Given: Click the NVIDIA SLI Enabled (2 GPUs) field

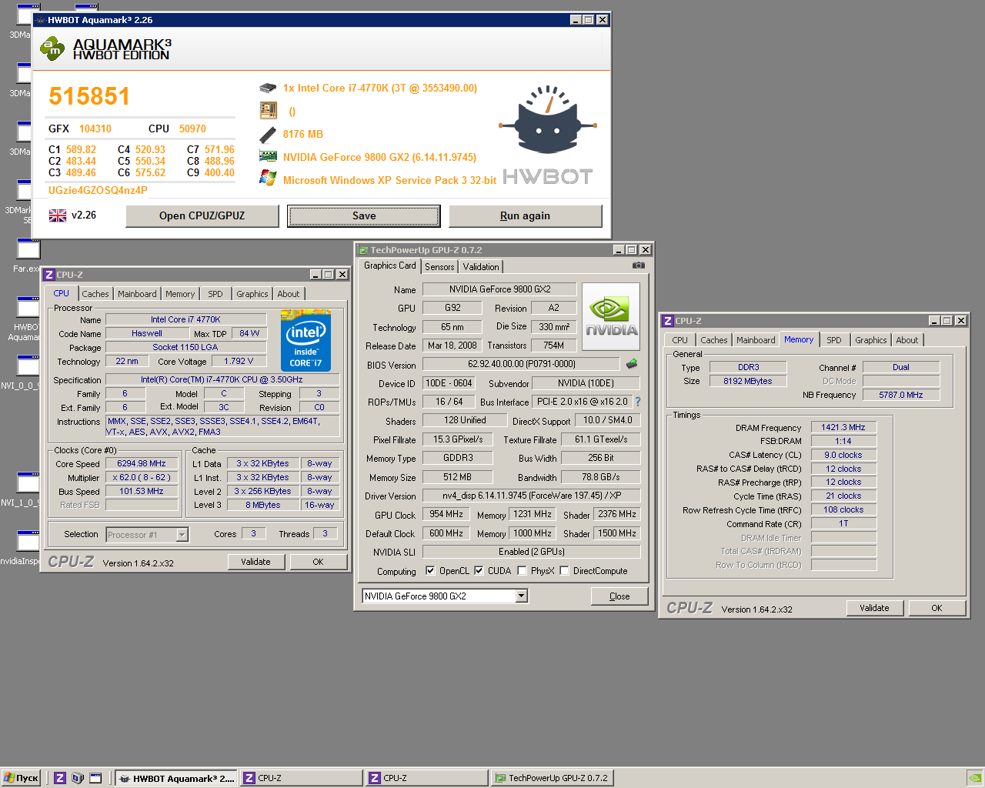Looking at the screenshot, I should pyautogui.click(x=532, y=552).
